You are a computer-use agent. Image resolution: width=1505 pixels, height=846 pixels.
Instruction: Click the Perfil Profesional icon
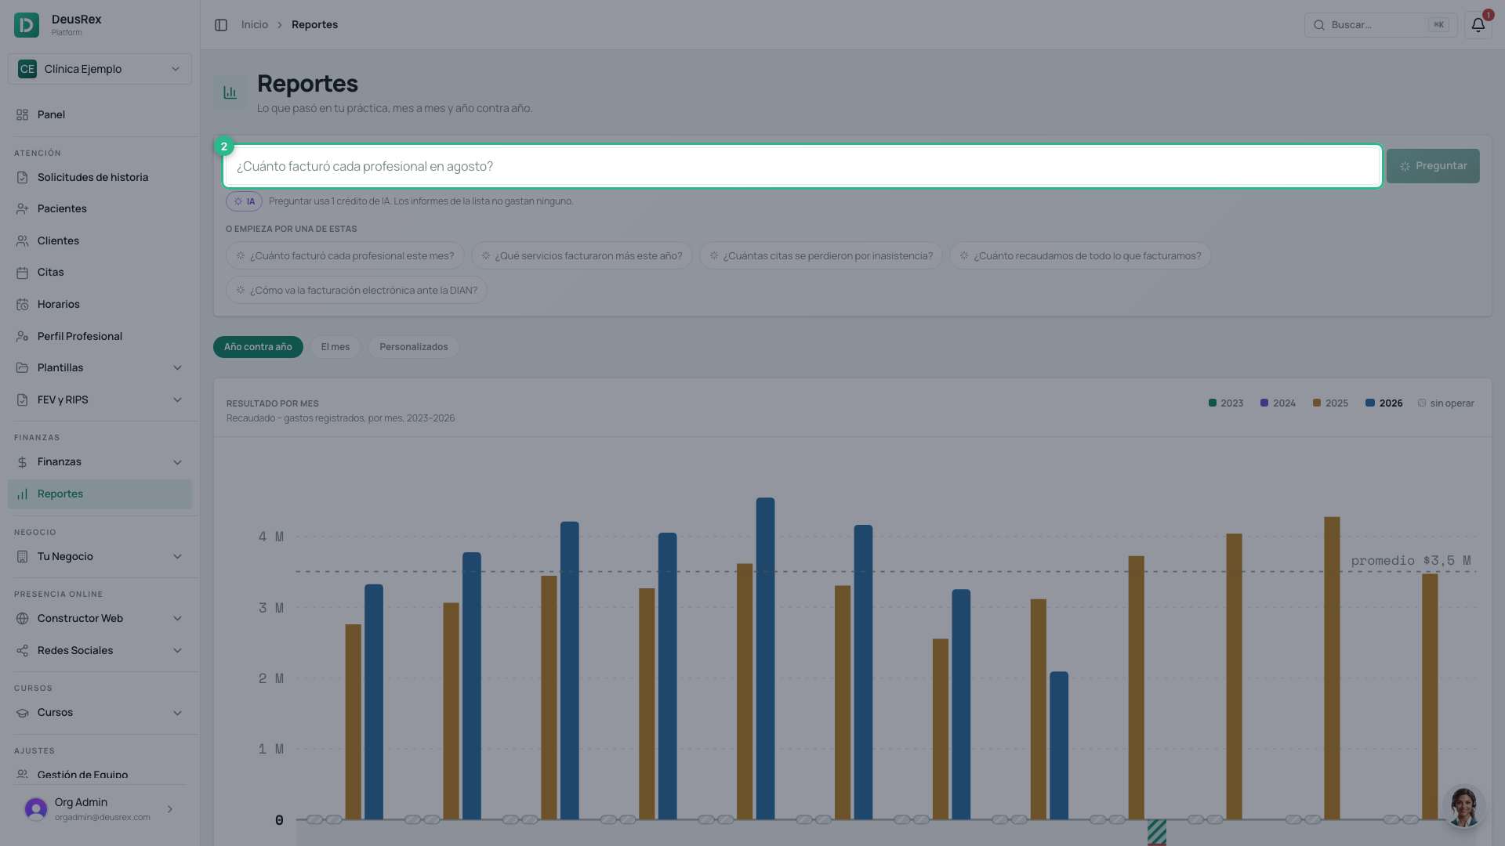[x=22, y=337]
